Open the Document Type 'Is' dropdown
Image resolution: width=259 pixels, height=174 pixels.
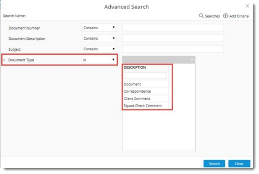click(x=99, y=60)
